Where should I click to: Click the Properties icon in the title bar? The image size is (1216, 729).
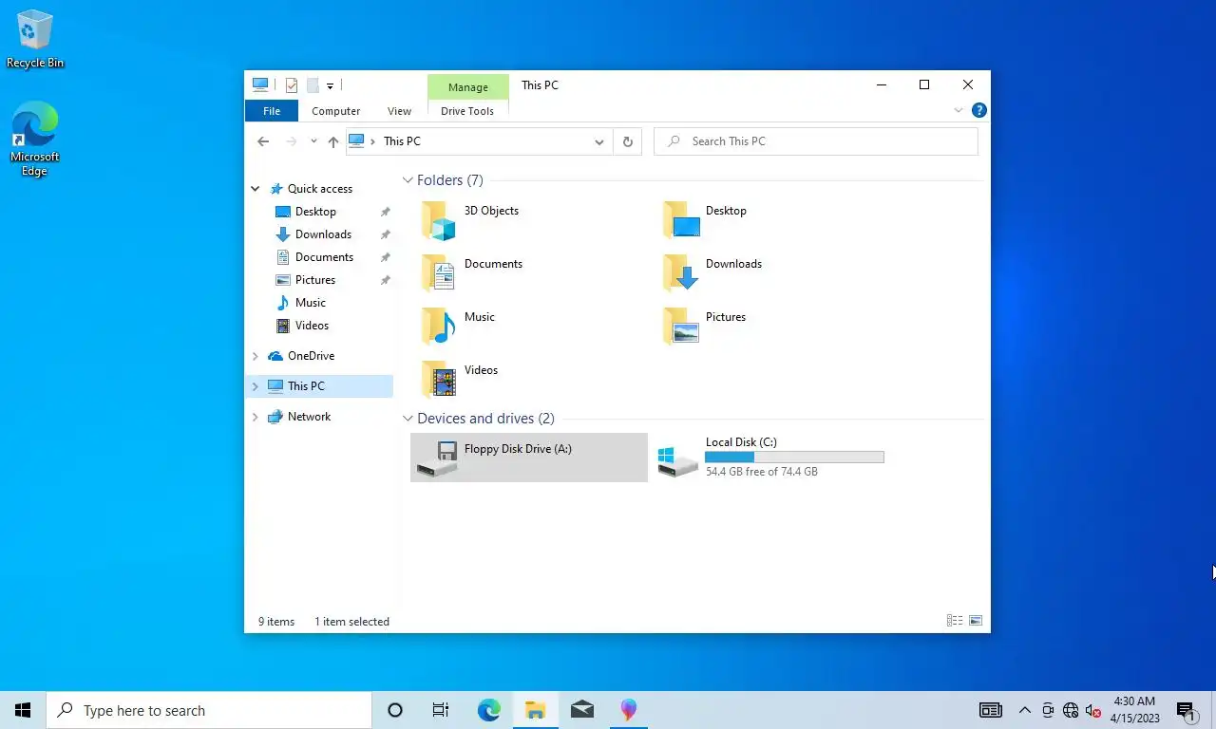(292, 85)
